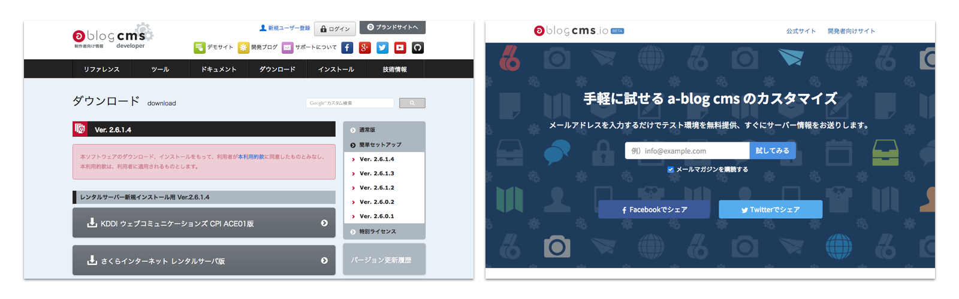
Task: Download the KDDI CPI ACE01版 package
Action: coord(204,223)
